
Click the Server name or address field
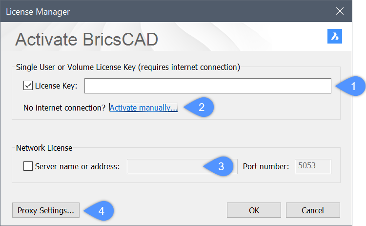[166, 166]
